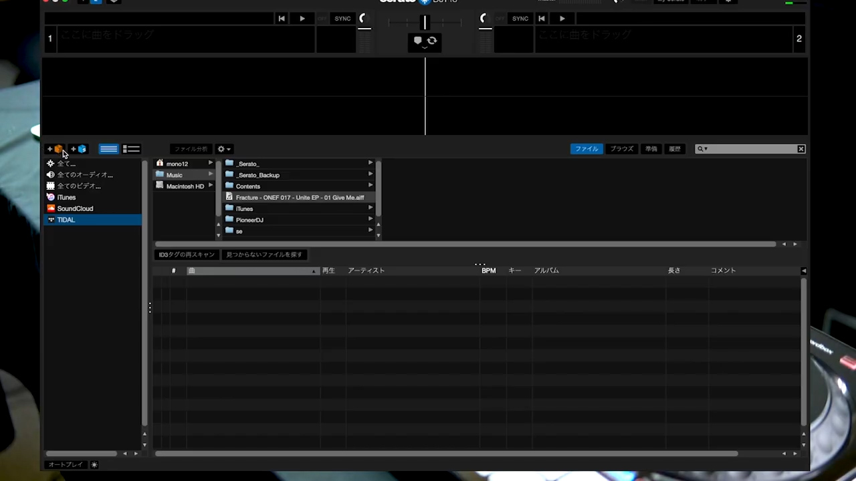Viewport: 856px width, 481px height.
Task: Open the 履歴 history tab
Action: point(675,149)
